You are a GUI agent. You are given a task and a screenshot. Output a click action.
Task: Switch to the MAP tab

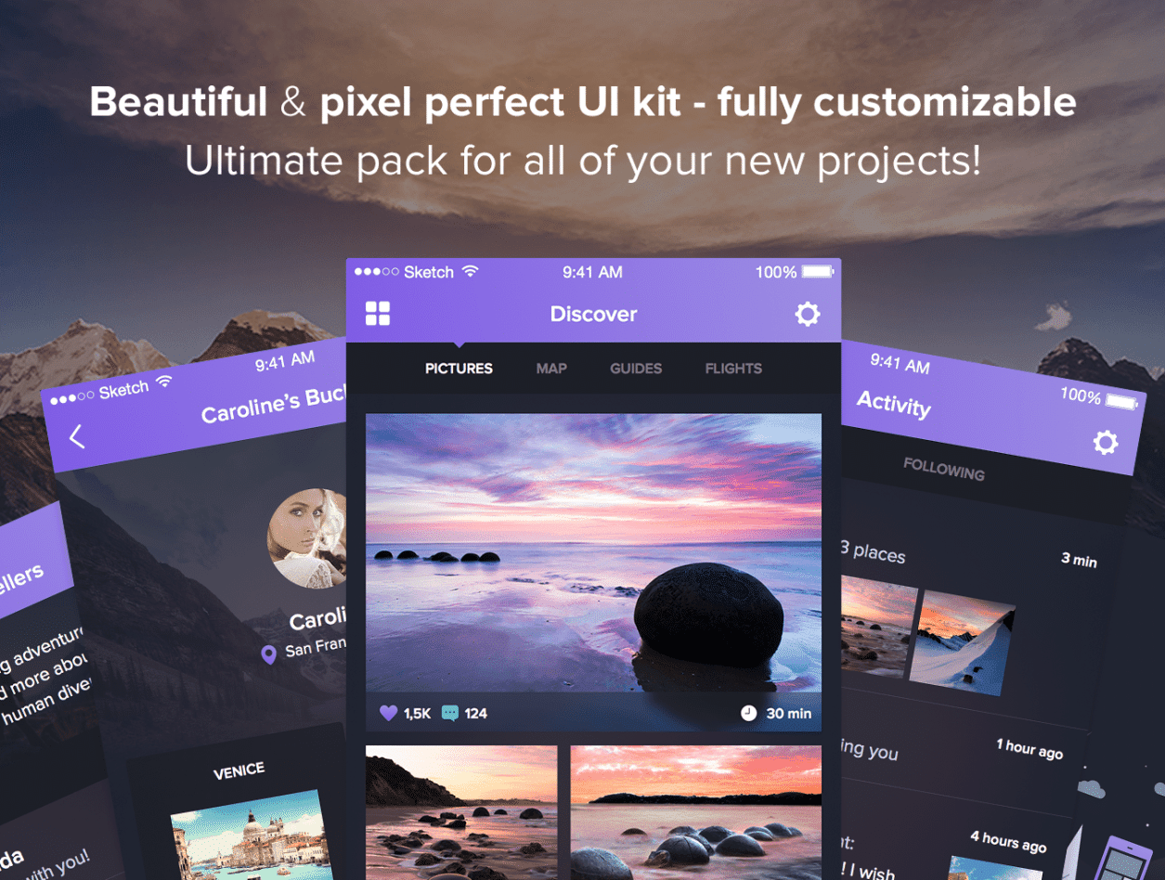pyautogui.click(x=551, y=369)
